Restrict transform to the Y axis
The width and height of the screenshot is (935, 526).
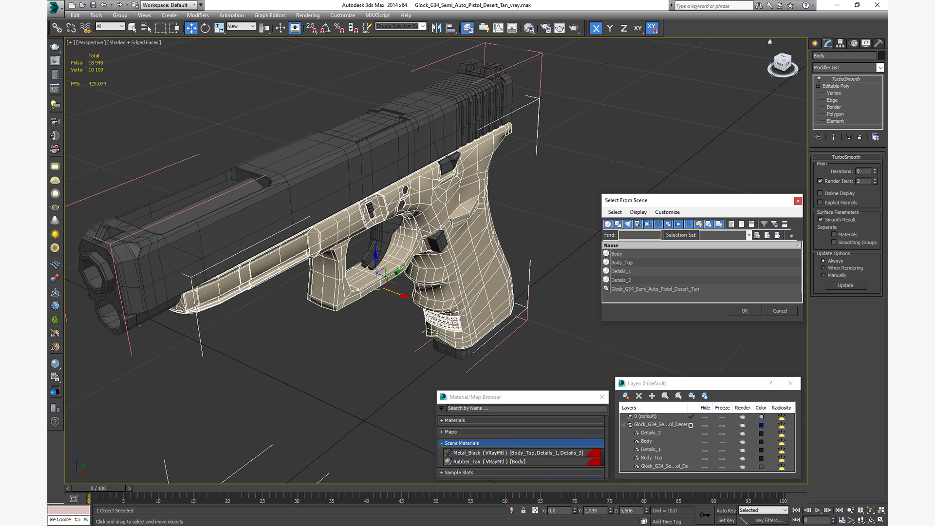point(610,28)
